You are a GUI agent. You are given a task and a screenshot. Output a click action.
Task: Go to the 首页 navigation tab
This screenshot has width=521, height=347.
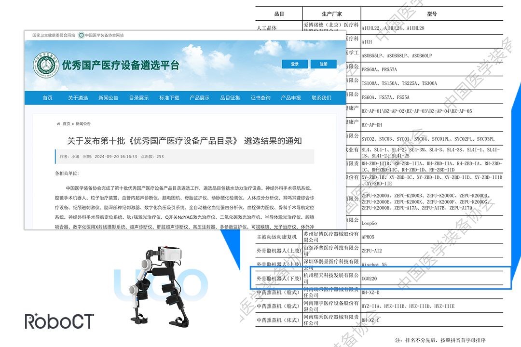coord(47,98)
